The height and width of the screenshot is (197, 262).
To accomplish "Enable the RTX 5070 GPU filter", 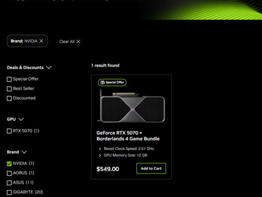I will 9,131.
